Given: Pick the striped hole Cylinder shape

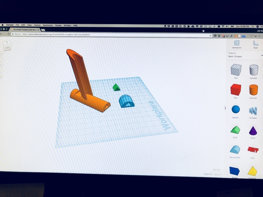Looking at the screenshot, I should 253,70.
